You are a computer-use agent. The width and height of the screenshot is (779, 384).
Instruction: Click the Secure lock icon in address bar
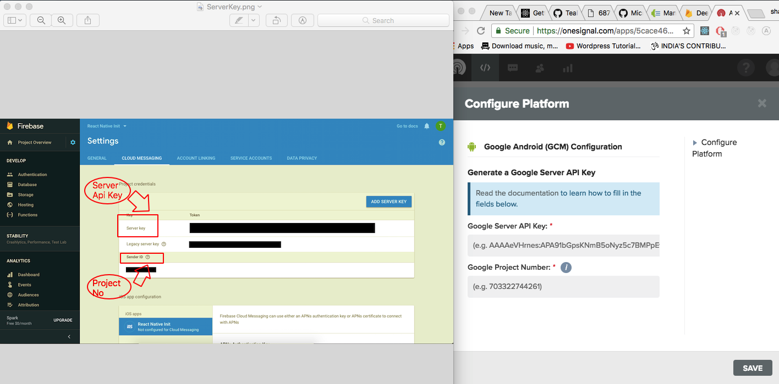498,31
